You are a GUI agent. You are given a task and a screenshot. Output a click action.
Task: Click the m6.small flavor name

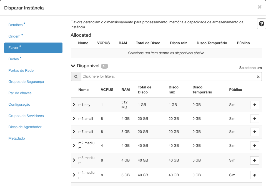[86, 119]
